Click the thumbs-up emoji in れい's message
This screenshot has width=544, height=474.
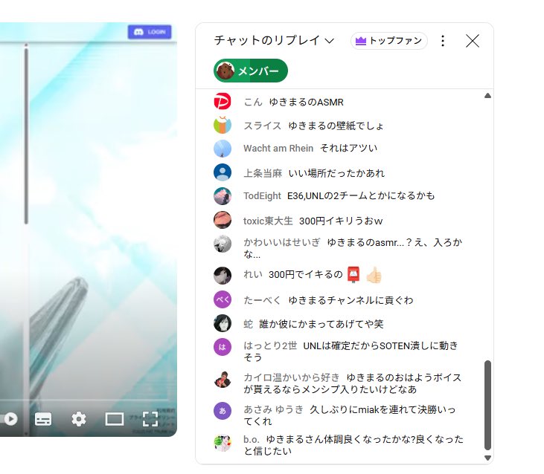tap(374, 276)
